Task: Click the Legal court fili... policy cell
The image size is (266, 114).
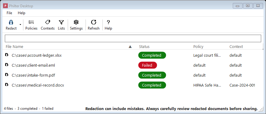Action: coord(207,55)
